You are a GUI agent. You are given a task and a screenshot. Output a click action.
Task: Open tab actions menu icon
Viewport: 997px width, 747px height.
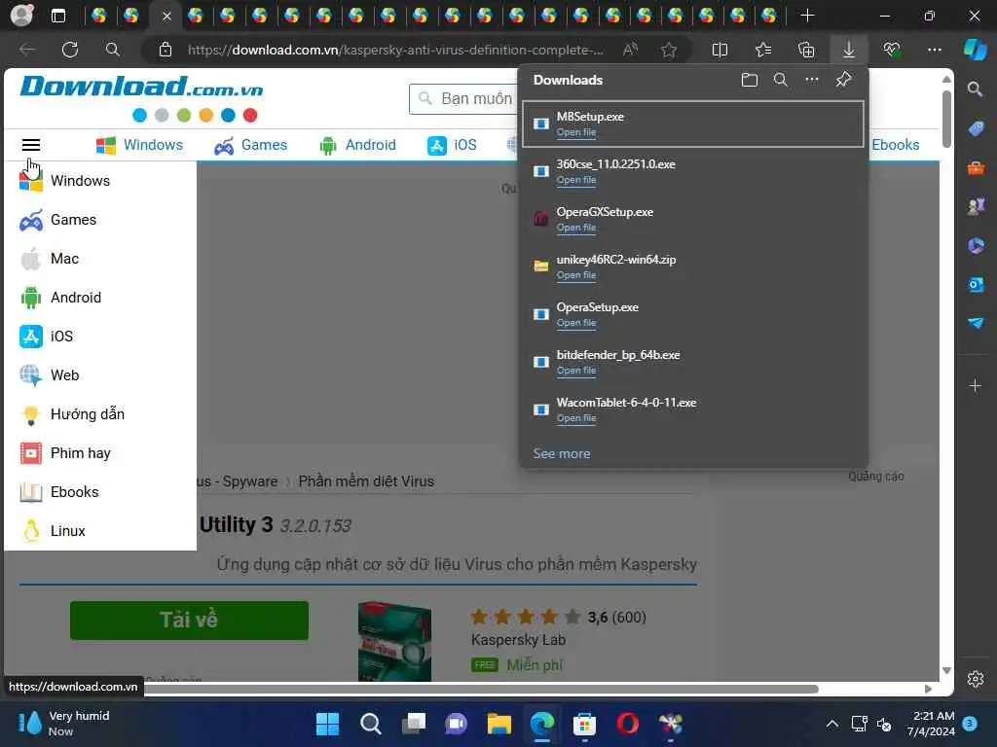point(58,16)
